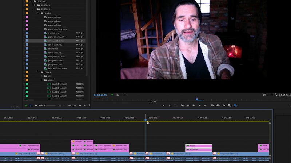Step back one frame
Image resolution: width=291 pixels, height=163 pixels.
point(188,105)
